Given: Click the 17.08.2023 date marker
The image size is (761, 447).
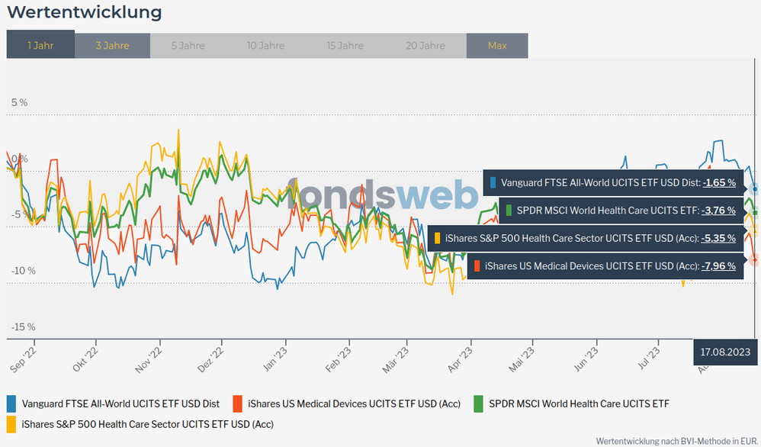Looking at the screenshot, I should point(726,352).
